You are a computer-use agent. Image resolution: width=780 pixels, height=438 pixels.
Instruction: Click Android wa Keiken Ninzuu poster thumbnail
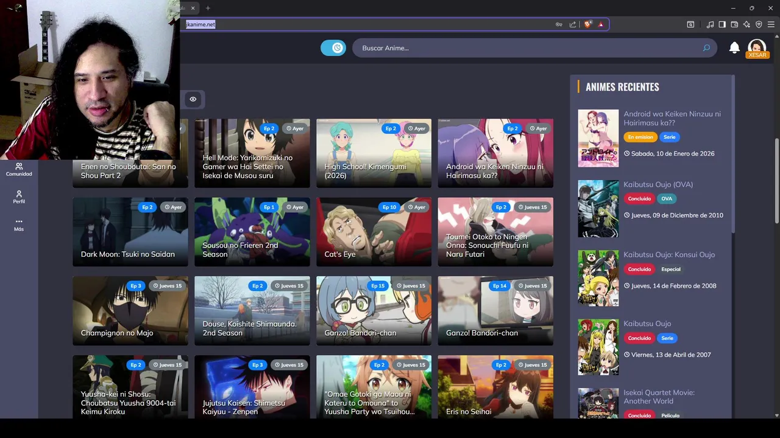(x=598, y=138)
